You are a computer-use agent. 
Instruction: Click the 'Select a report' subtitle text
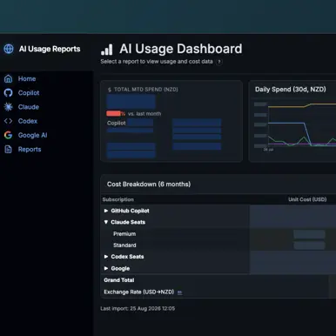pyautogui.click(x=157, y=62)
